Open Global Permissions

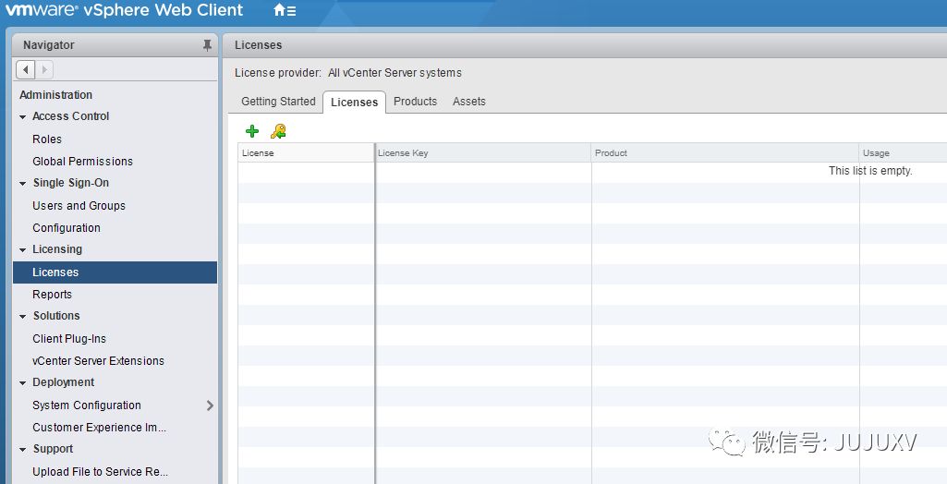(83, 161)
